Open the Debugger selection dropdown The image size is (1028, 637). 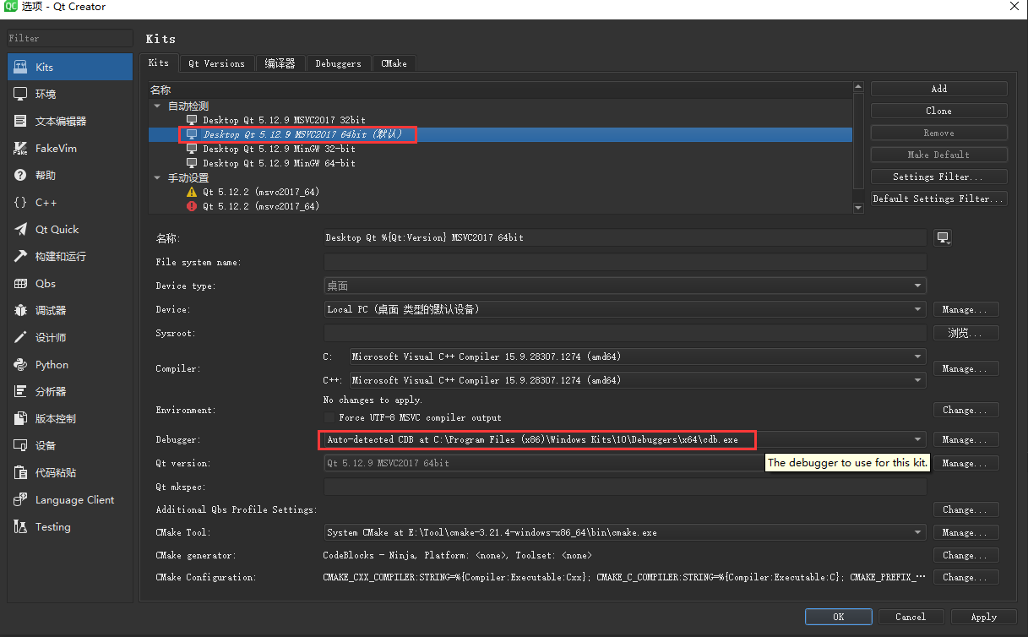pos(916,439)
